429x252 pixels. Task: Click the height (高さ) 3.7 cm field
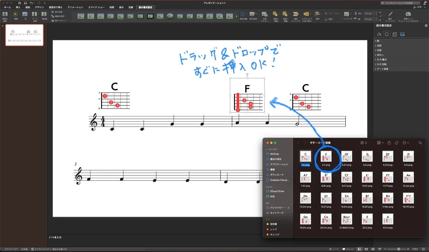[x=370, y=13]
